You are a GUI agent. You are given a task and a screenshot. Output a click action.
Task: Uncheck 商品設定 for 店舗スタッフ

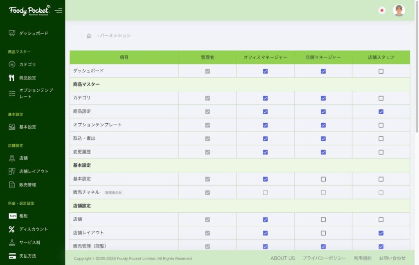[381, 111]
